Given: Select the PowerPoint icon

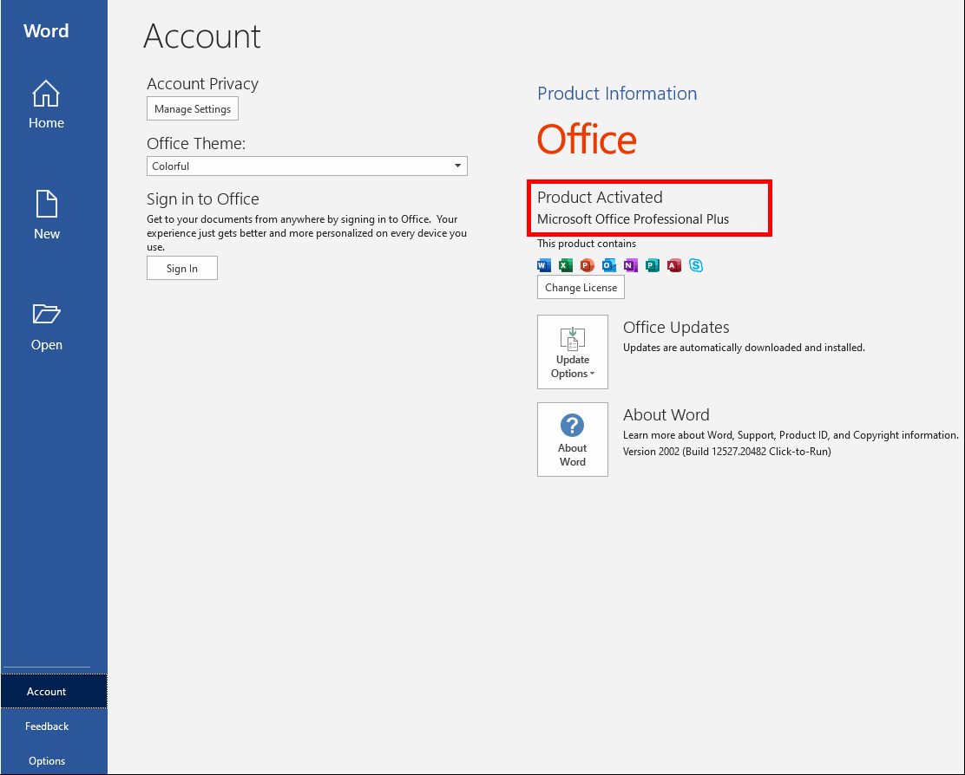Looking at the screenshot, I should (x=588, y=265).
